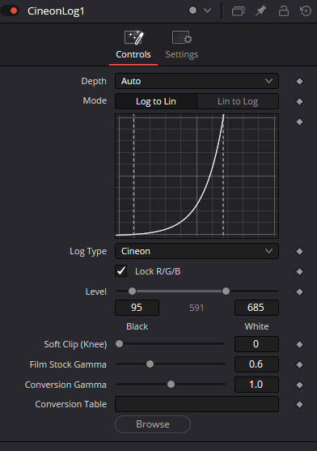Click the Level keyframe diamond
The width and height of the screenshot is (317, 451).
pyautogui.click(x=299, y=292)
